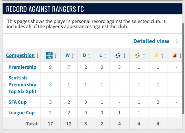Open the SFA Cup link
Image resolution: width=185 pixels, height=133 pixels.
(17, 102)
